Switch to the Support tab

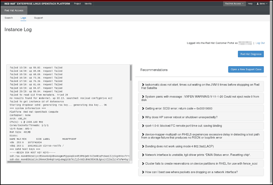coord(38,18)
